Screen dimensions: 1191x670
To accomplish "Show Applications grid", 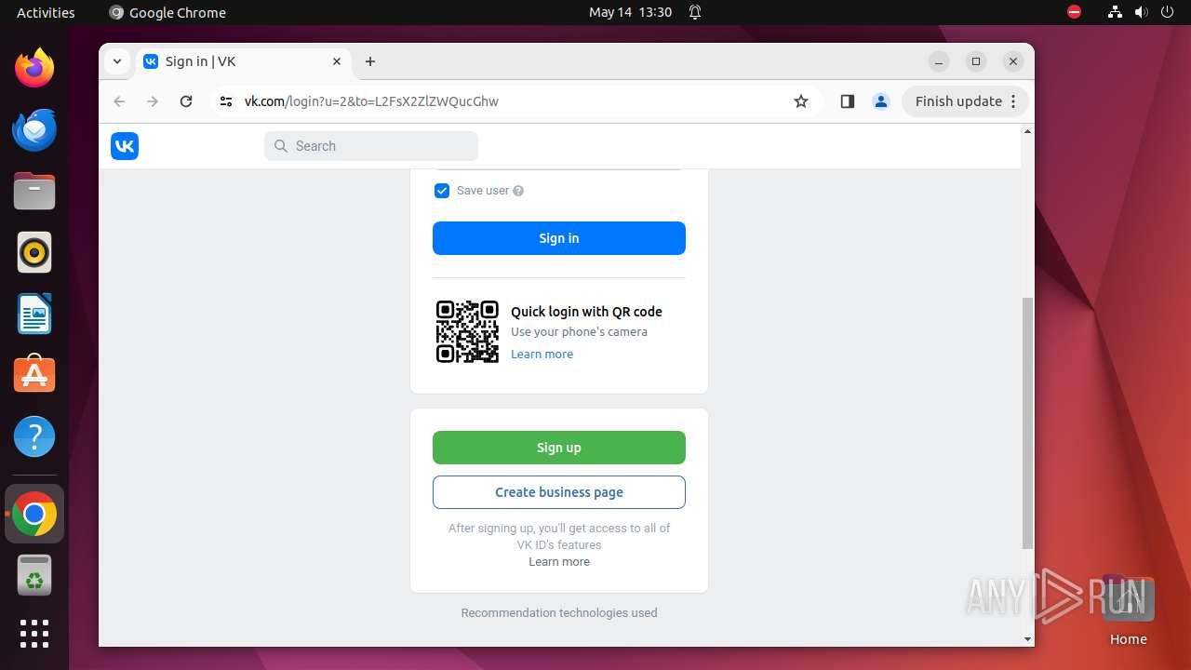I will click(34, 634).
